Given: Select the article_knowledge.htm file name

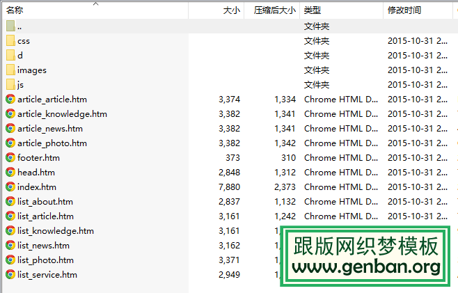Looking at the screenshot, I should [62, 113].
